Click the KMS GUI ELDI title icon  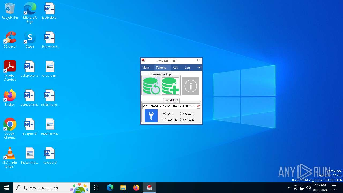tap(143, 61)
